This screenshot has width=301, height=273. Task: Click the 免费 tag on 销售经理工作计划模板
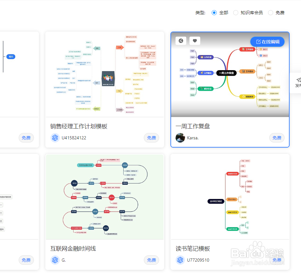coord(151,138)
